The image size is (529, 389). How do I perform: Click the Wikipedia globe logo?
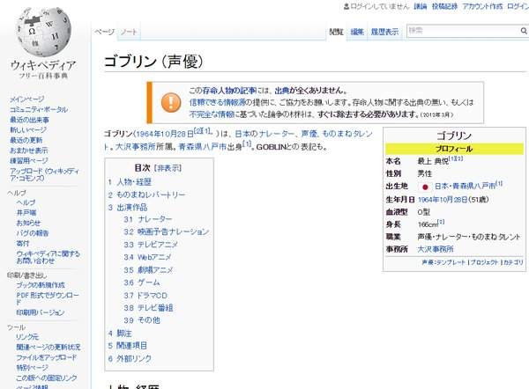(43, 32)
